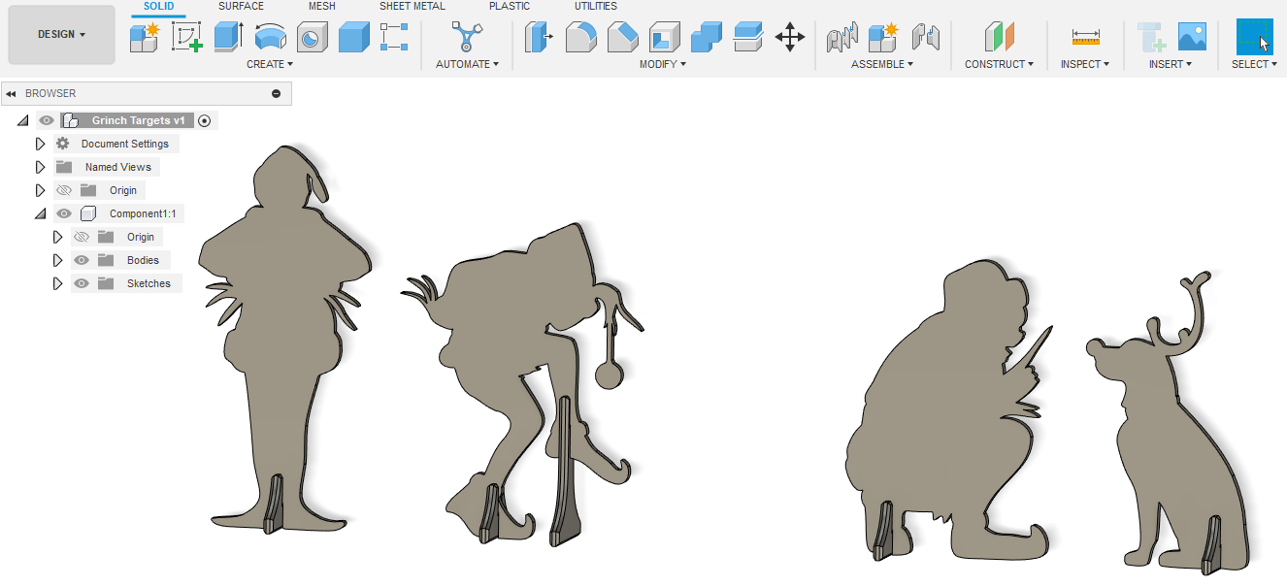
Task: Click the BROWSER panel title
Action: 50,93
